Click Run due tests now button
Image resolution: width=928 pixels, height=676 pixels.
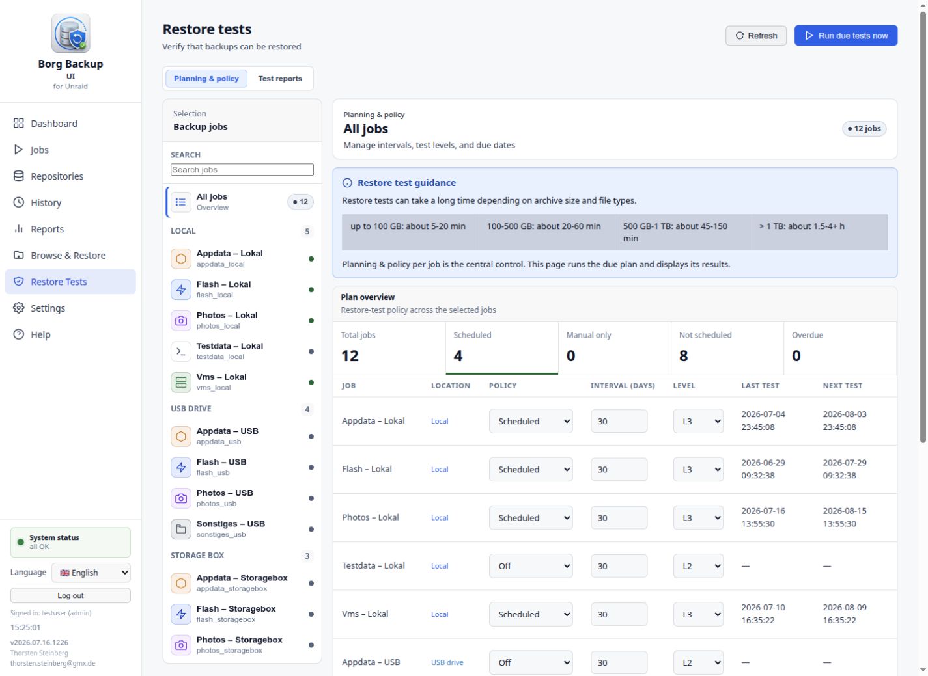[846, 36]
